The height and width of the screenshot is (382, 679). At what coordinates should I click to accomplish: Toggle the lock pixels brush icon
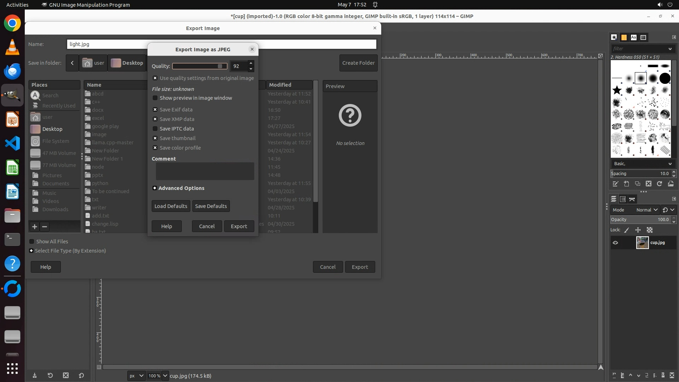coord(627,230)
